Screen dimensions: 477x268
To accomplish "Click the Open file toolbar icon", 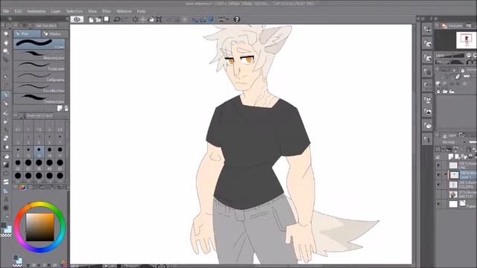I will 98,19.
